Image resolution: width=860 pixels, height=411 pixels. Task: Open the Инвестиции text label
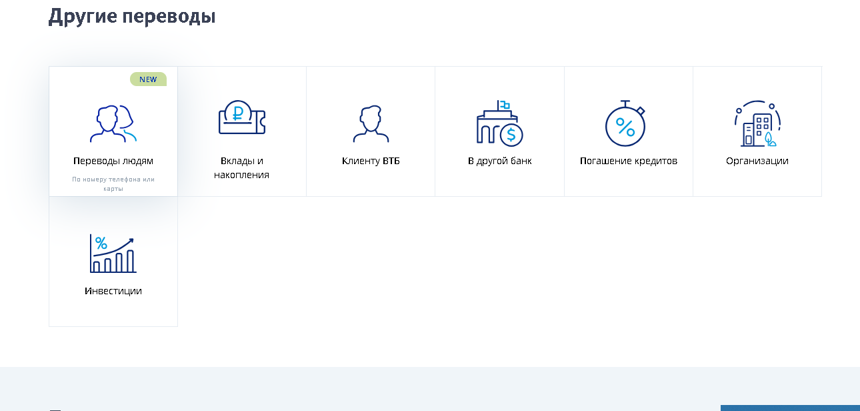[x=113, y=291]
